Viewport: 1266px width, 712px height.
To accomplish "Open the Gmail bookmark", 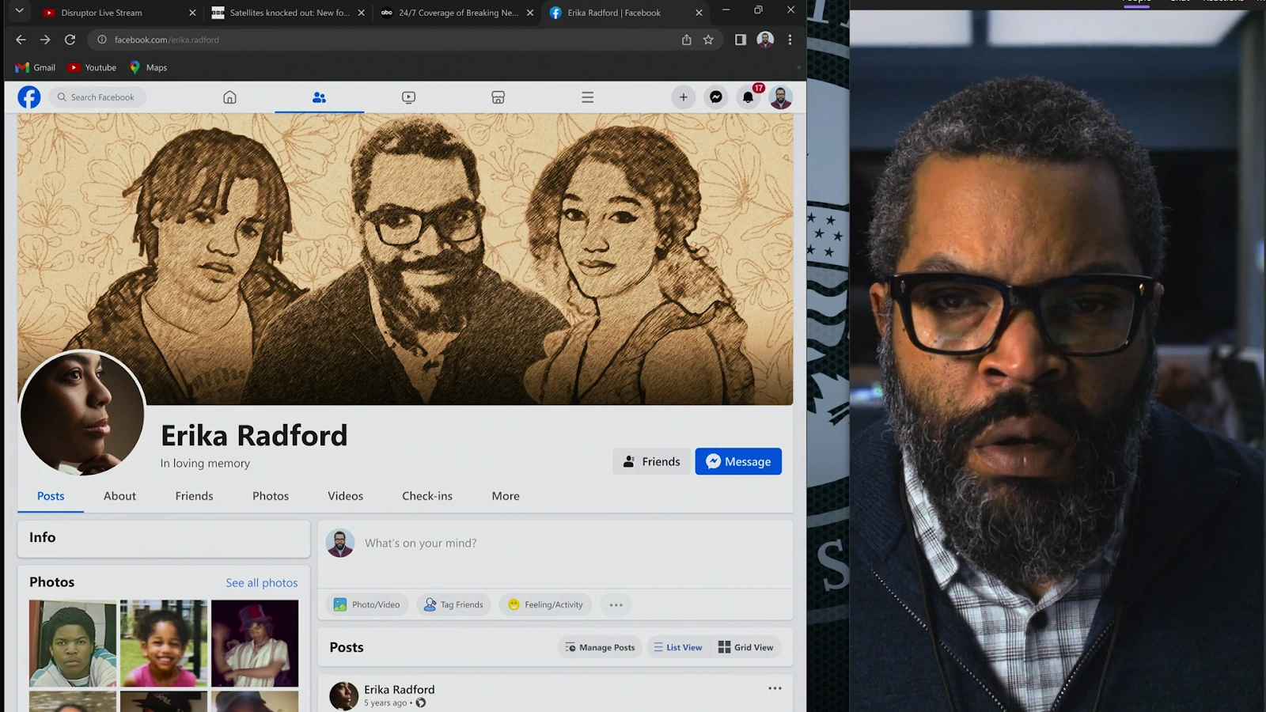I will [x=36, y=68].
